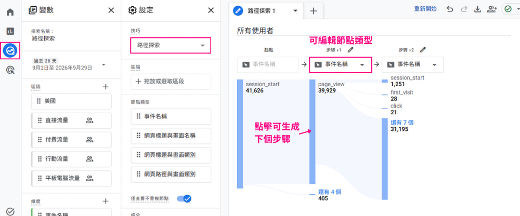This screenshot has width=520, height=216.
Task: Open the Reports bar chart icon
Action: (x=10, y=32)
